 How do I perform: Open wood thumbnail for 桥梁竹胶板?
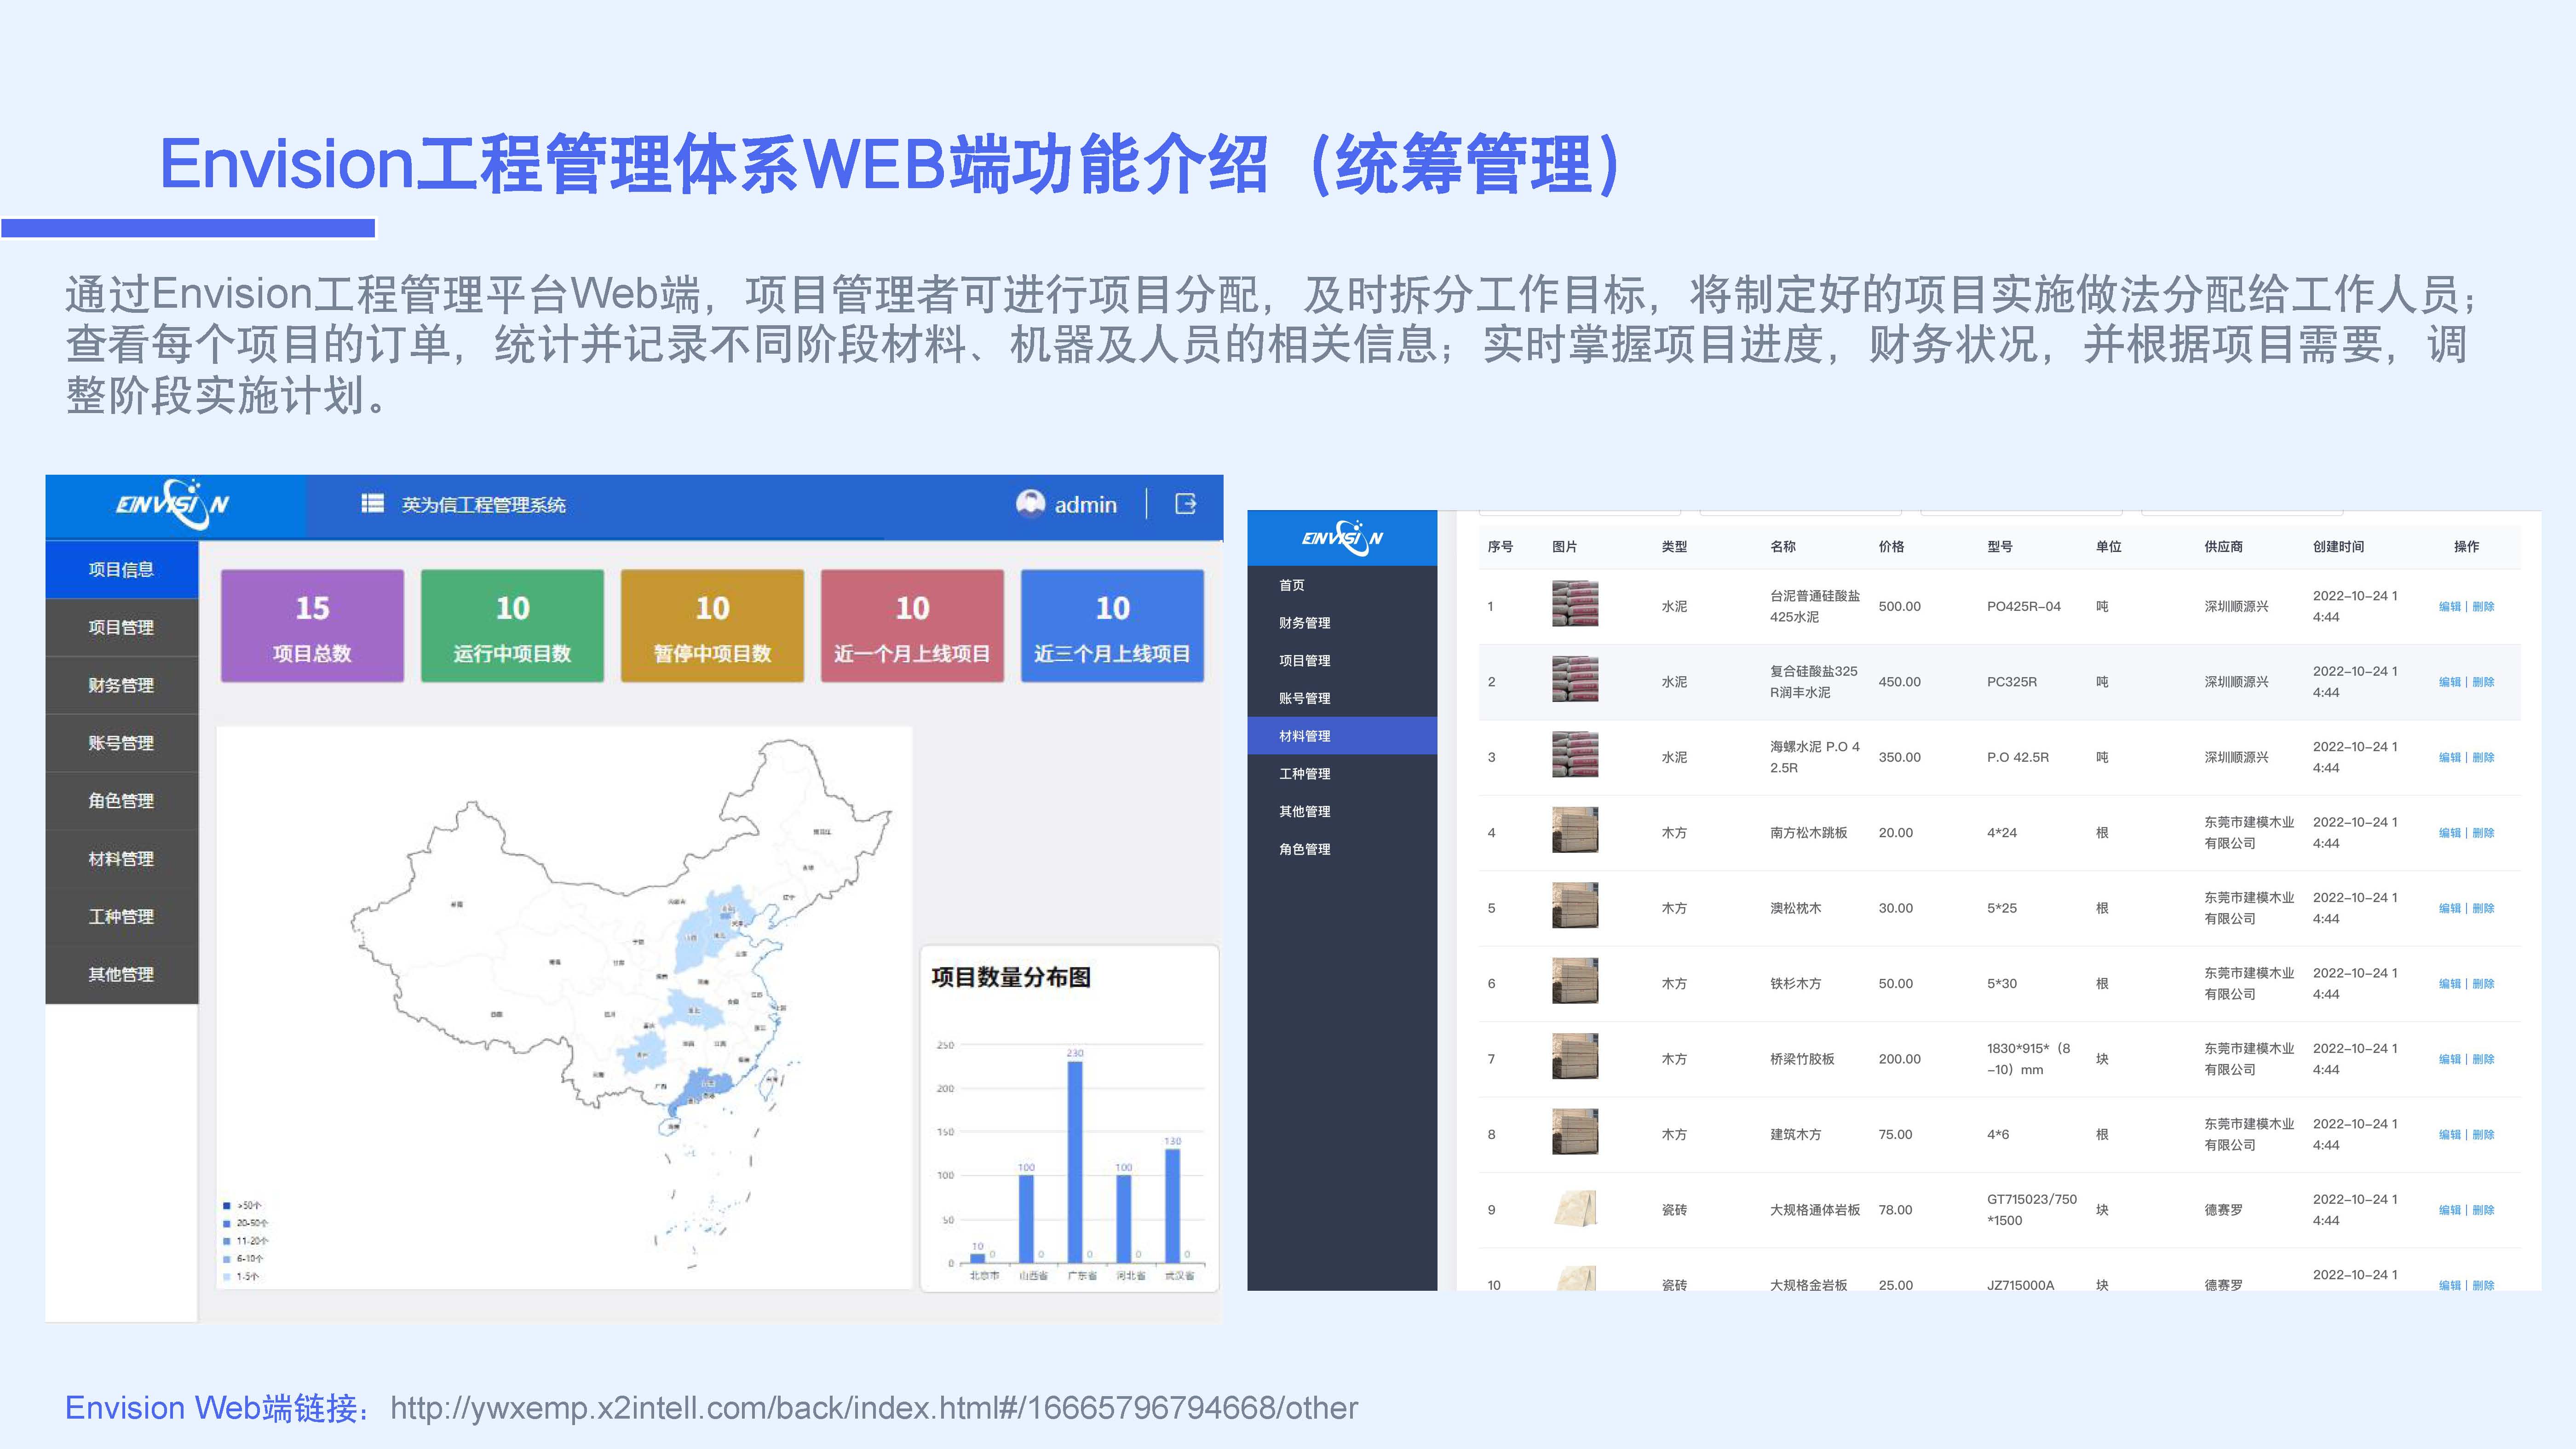pyautogui.click(x=1575, y=1056)
